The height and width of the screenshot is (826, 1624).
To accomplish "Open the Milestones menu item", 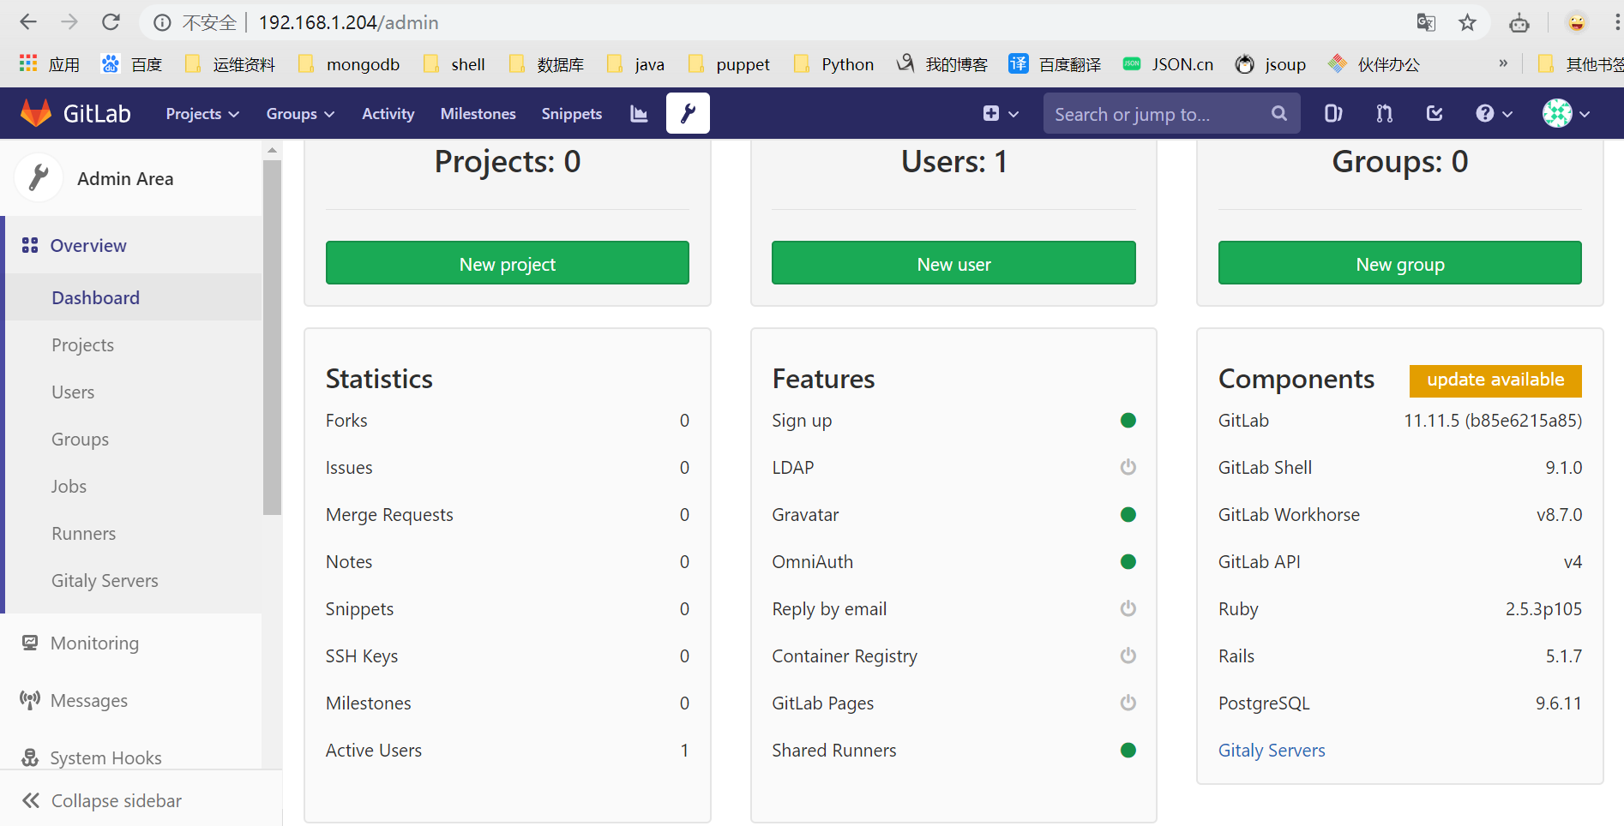I will pyautogui.click(x=478, y=113).
